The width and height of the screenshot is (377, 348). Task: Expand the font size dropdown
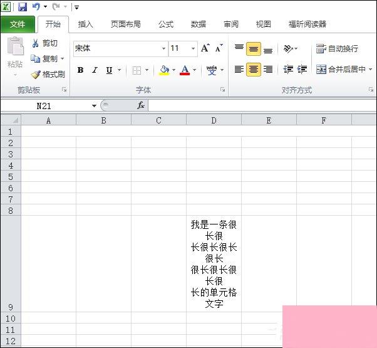coord(193,49)
